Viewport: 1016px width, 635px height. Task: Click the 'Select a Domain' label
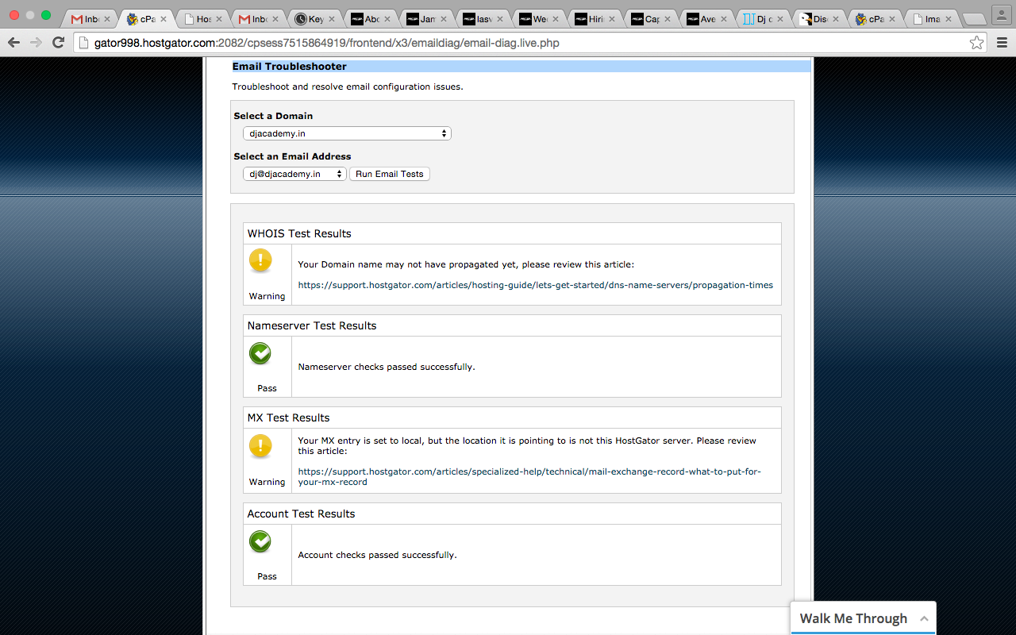(273, 116)
